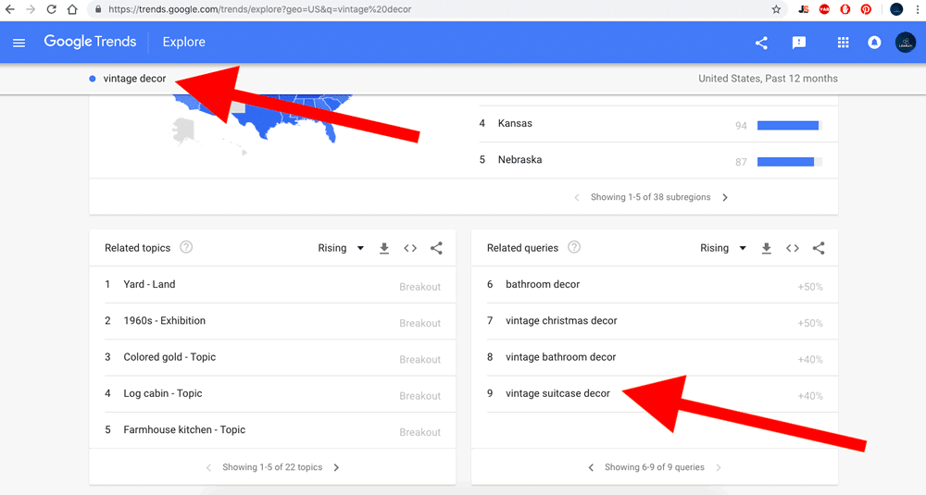Expand the Related queries Rising dropdown
Viewport: 926px width, 495px height.
(723, 248)
